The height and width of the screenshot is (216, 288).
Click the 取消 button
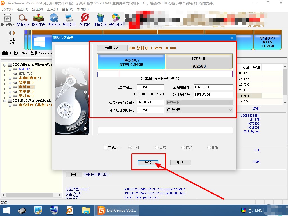tap(181, 163)
